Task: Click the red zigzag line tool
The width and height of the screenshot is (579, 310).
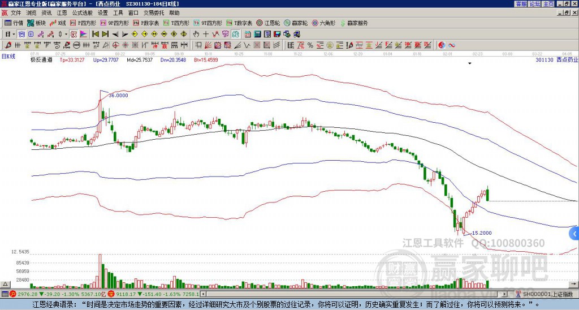Action: pos(215,35)
